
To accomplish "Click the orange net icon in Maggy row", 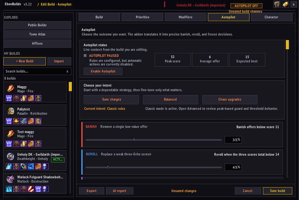I will pyautogui.click(x=31, y=98).
